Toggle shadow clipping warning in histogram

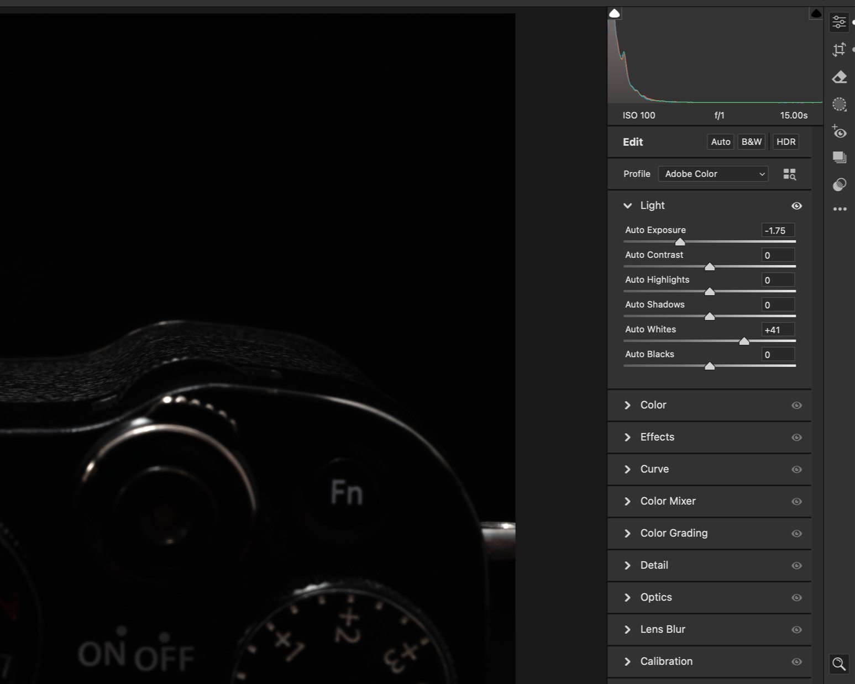point(614,13)
